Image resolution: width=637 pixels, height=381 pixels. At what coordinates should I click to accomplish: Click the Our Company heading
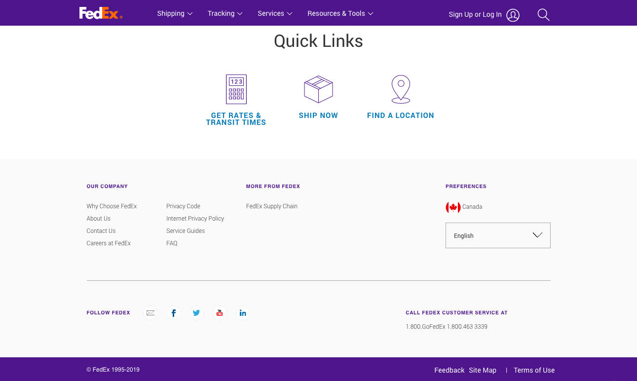[107, 187]
